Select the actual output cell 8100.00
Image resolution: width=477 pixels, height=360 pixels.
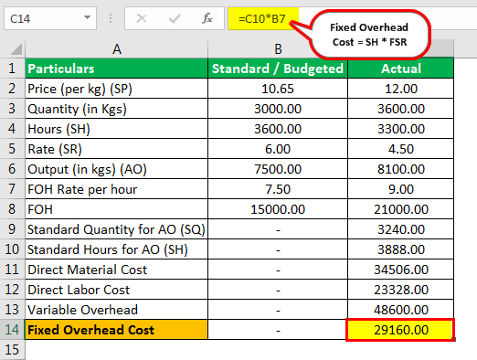click(x=401, y=169)
